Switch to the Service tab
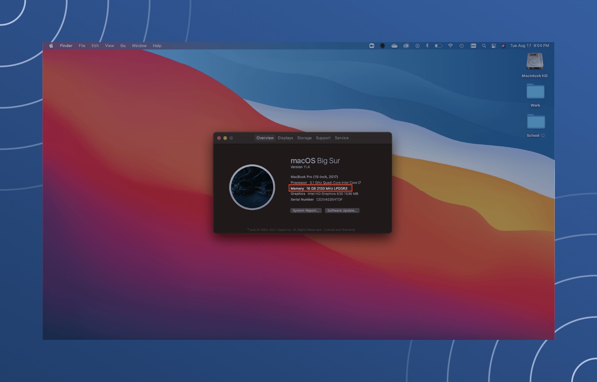The height and width of the screenshot is (382, 597). 342,138
